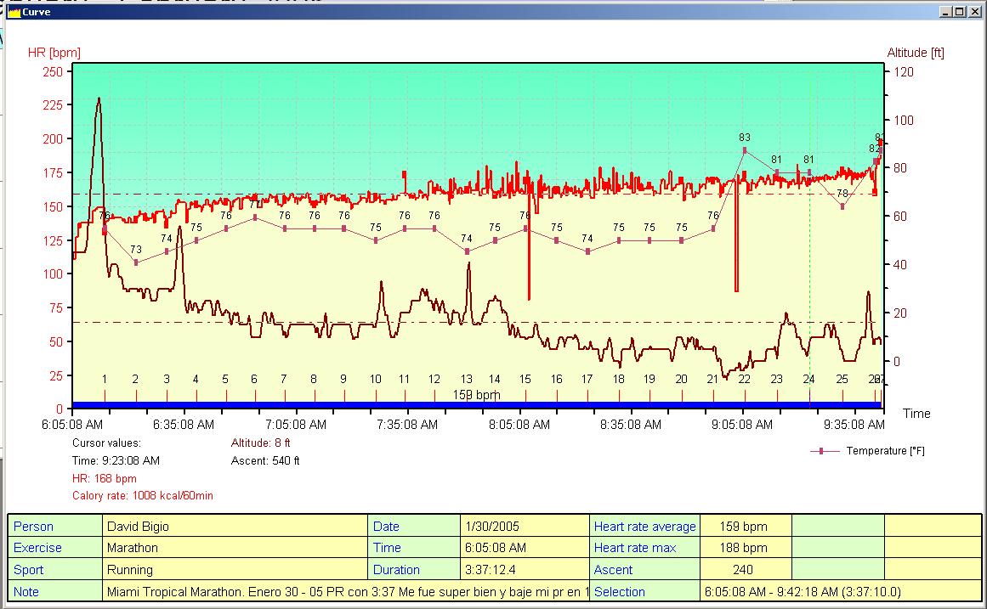The width and height of the screenshot is (987, 609).
Task: Select the temperature point labeled 83
Action: (745, 150)
